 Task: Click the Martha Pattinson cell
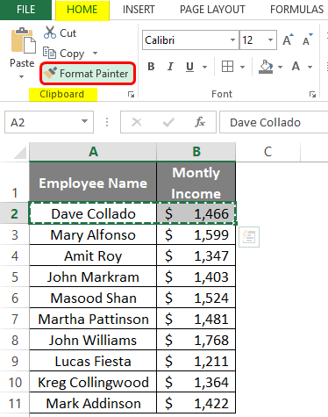click(93, 319)
